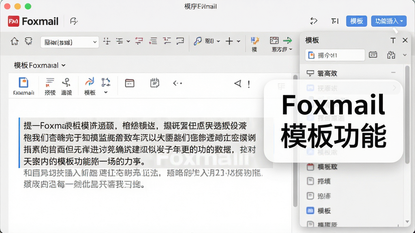
Task: Select the 警高效 section header
Action: click(x=351, y=73)
